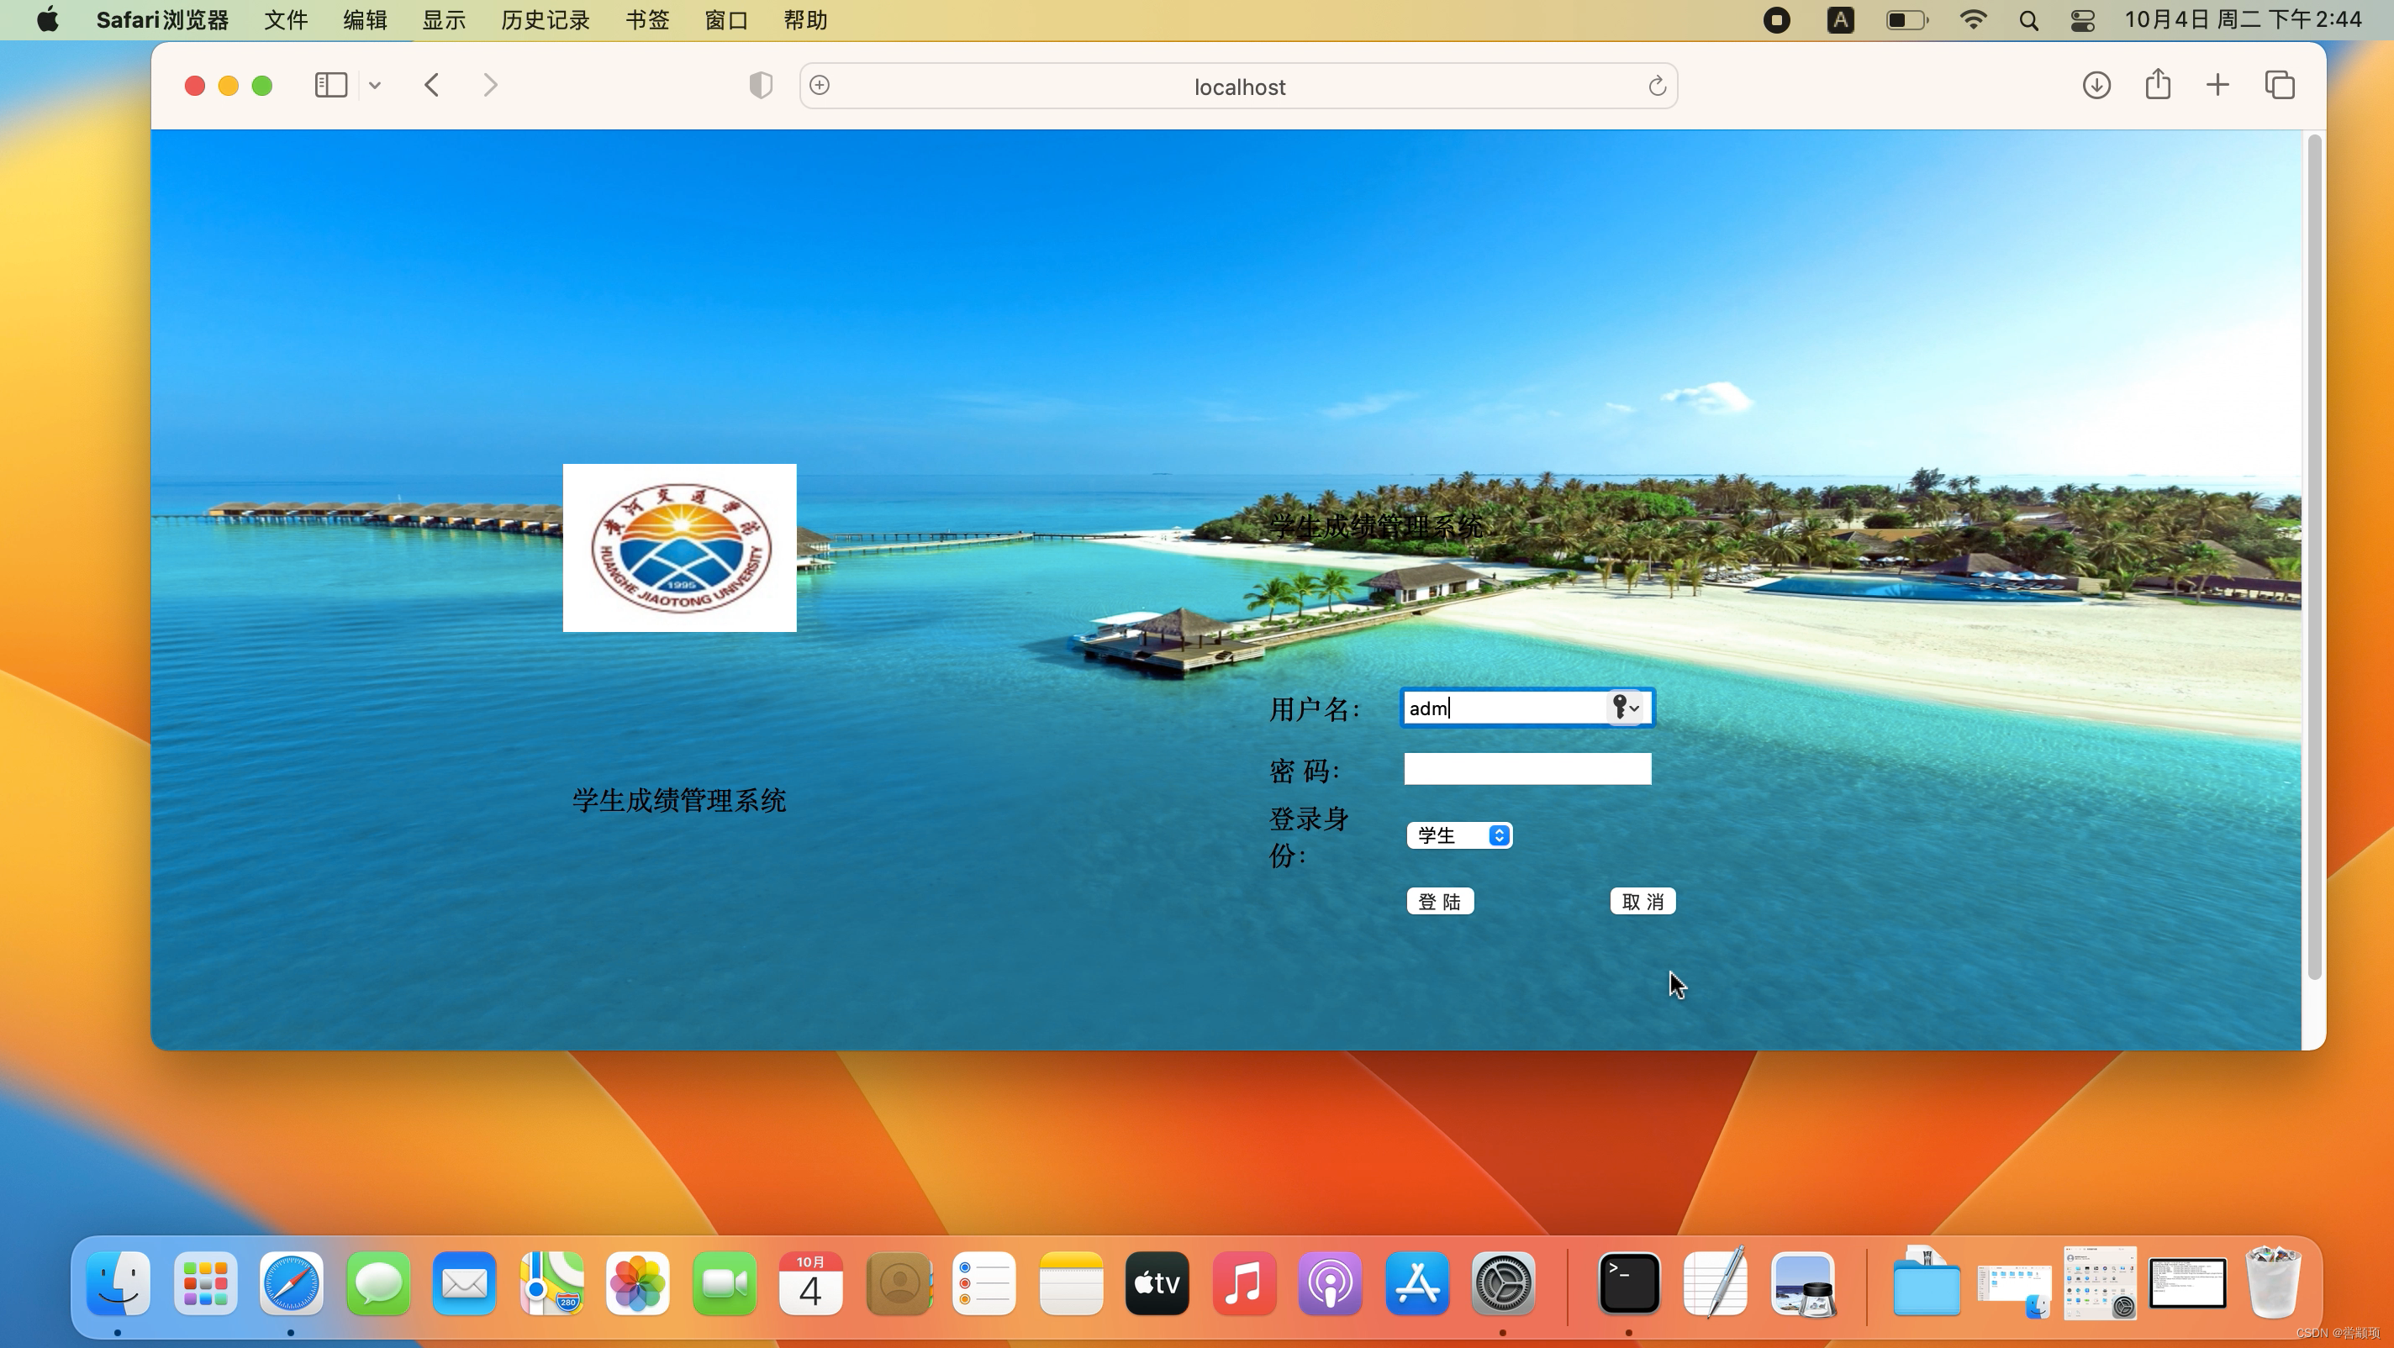Open Terminal from the Dock
Viewport: 2394px width, 1348px height.
coord(1629,1283)
